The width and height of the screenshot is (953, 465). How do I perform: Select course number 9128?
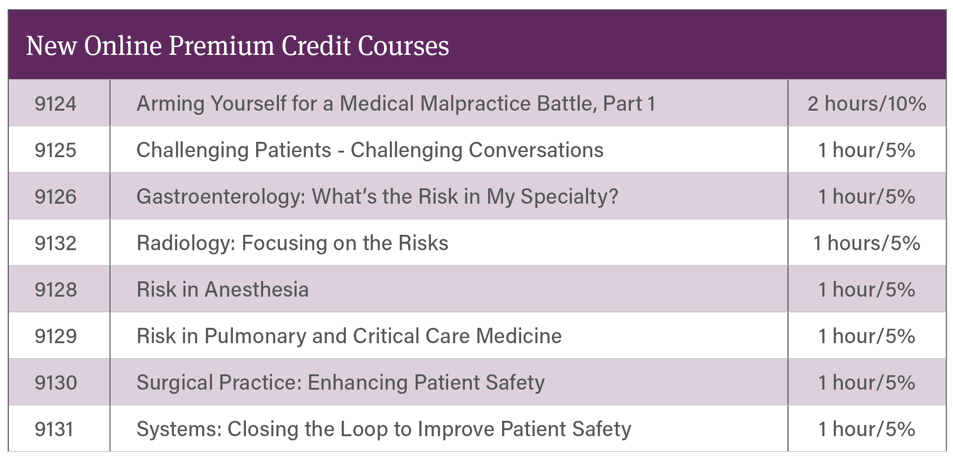[55, 289]
